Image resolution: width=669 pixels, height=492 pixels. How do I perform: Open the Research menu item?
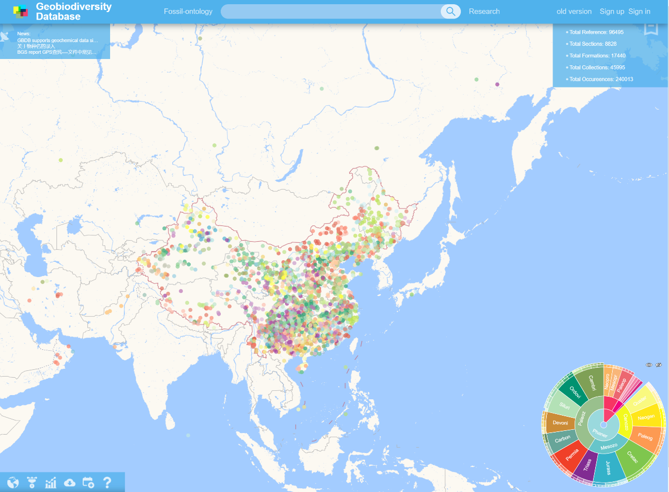coord(484,12)
